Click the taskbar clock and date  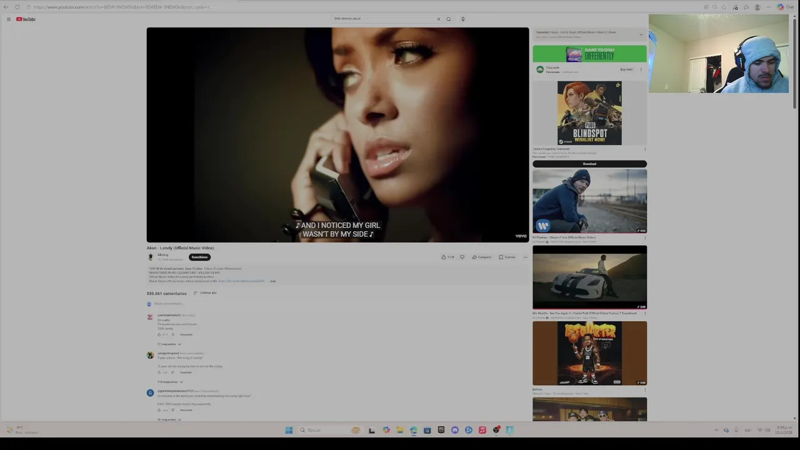(x=784, y=430)
